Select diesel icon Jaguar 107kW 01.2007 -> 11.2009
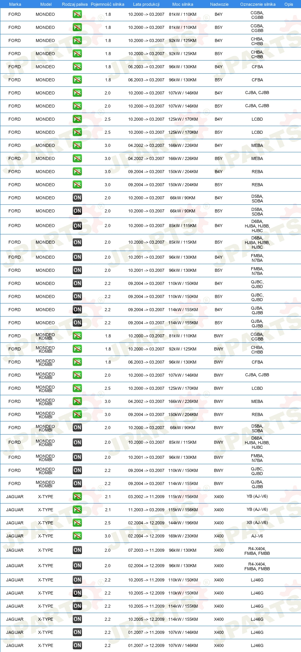The height and width of the screenshot is (652, 301). coord(77,632)
